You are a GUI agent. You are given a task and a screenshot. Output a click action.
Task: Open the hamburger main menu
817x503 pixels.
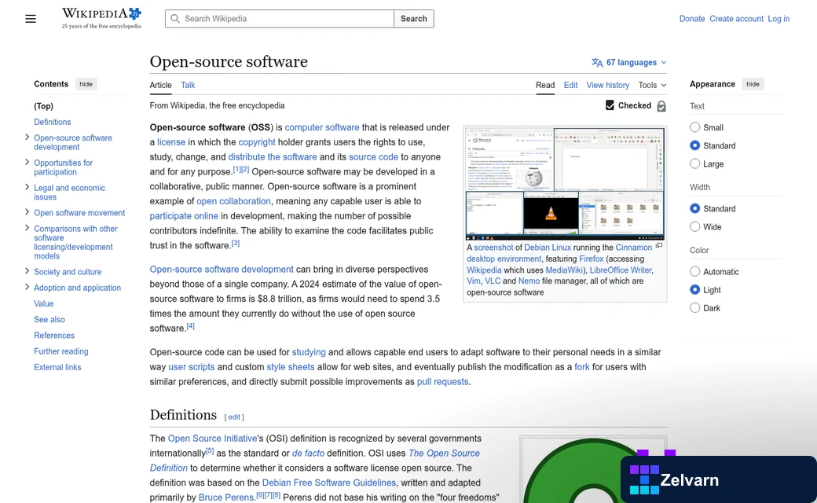31,19
